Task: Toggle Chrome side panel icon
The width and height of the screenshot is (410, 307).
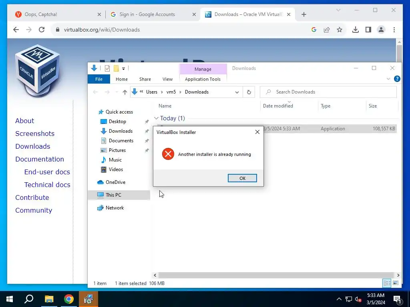Action: pyautogui.click(x=368, y=30)
